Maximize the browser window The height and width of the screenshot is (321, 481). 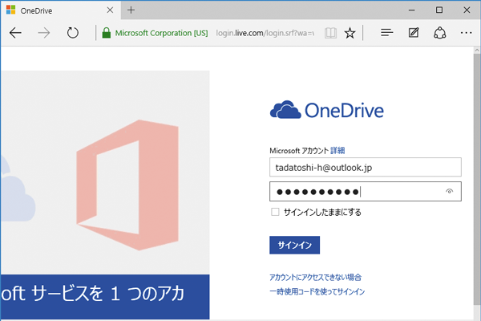(x=439, y=10)
